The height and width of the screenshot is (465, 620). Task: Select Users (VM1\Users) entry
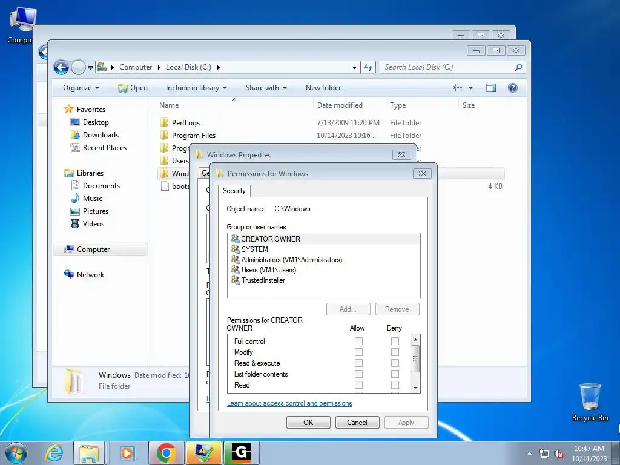(268, 269)
